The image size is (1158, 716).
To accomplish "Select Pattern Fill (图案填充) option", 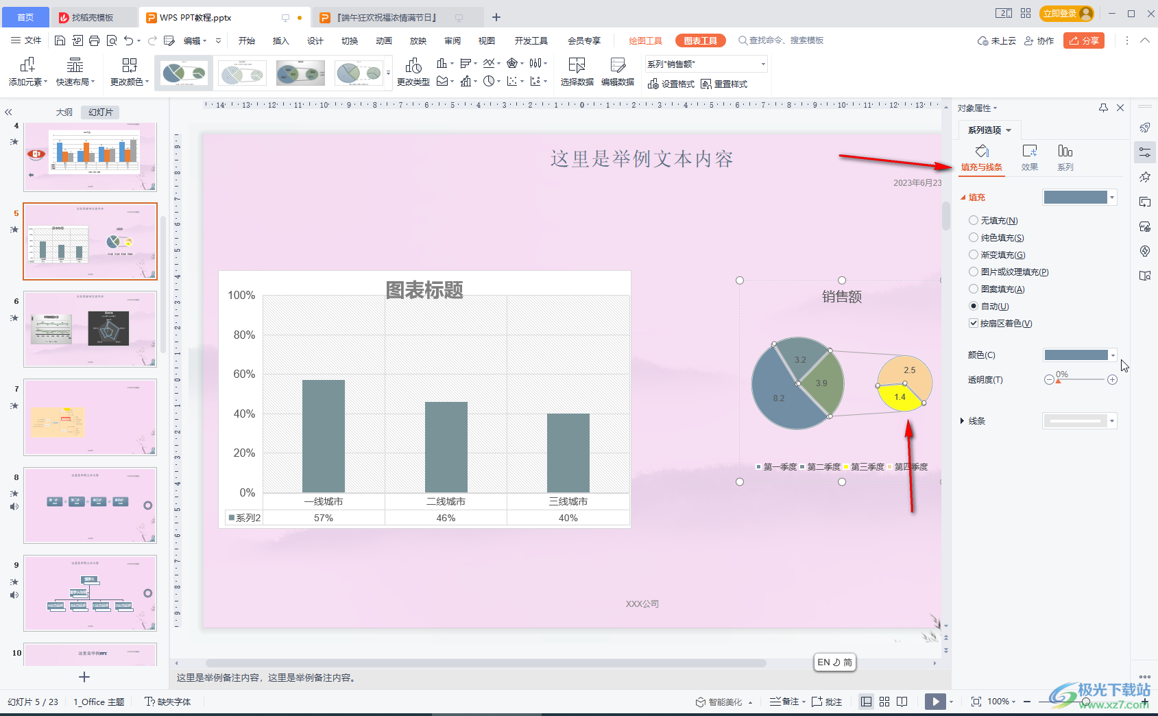I will coord(997,289).
